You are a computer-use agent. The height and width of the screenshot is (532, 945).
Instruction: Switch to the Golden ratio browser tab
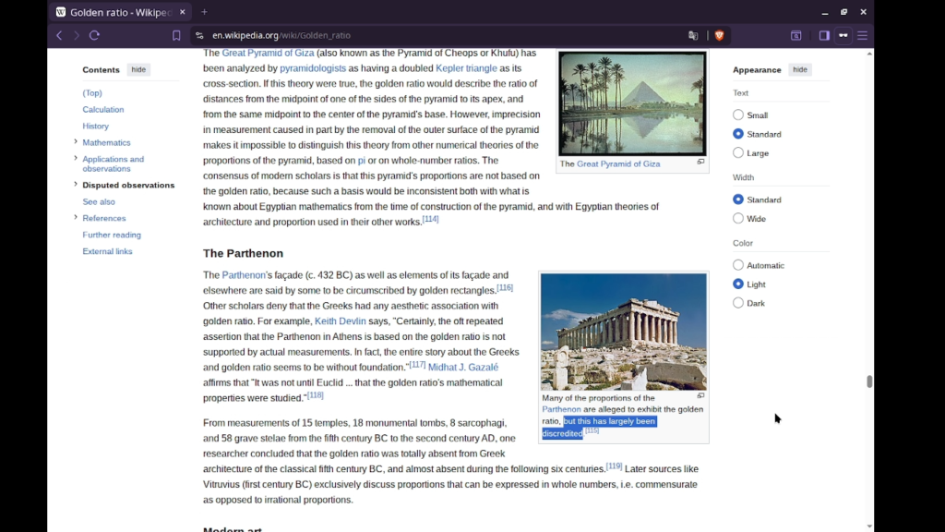click(121, 12)
